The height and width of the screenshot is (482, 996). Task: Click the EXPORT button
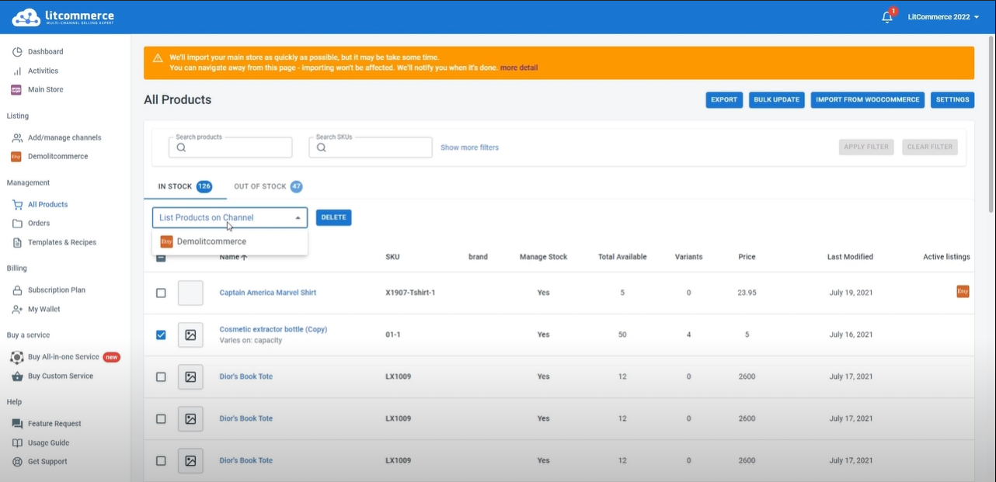[724, 100]
